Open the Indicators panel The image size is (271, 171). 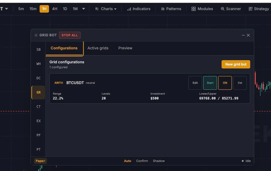139,9
